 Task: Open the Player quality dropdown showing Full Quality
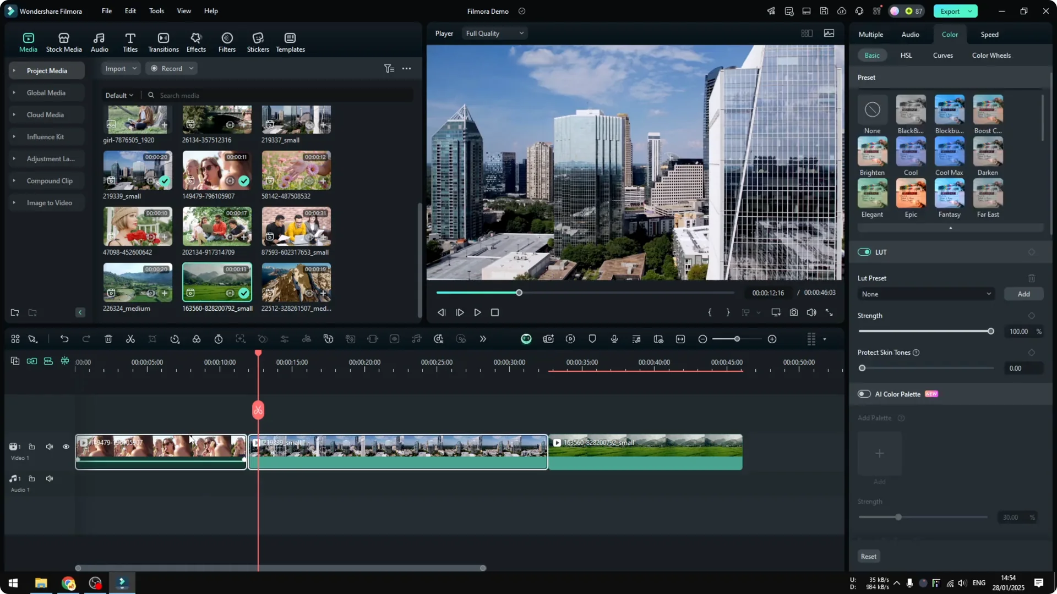(x=494, y=33)
